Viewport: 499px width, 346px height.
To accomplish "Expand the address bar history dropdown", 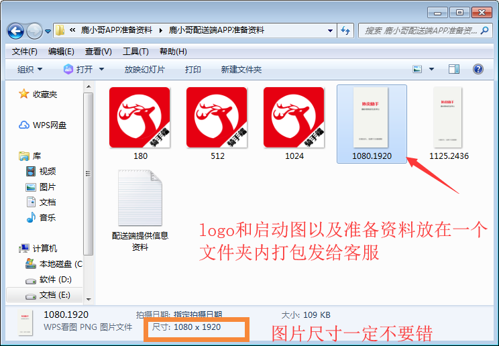I will click(x=330, y=31).
